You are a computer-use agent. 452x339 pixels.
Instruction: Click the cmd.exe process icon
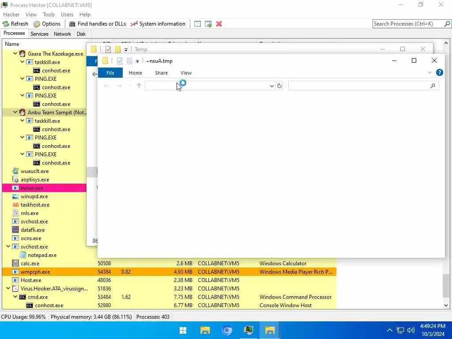tap(23, 297)
